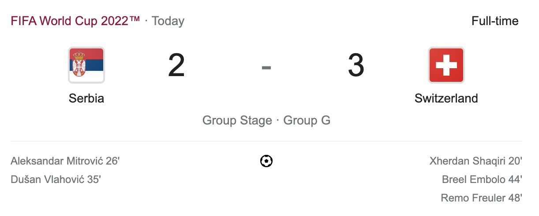The height and width of the screenshot is (216, 539).
Task: Click the Serbia flag icon
Action: pos(86,65)
